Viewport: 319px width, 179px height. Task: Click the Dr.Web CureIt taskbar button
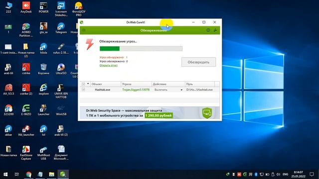click(63, 175)
